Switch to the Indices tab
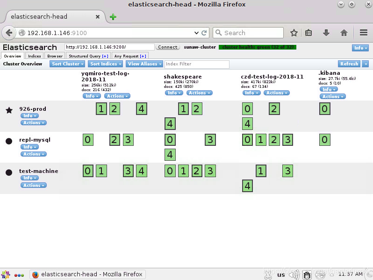The height and width of the screenshot is (280, 373). click(35, 56)
